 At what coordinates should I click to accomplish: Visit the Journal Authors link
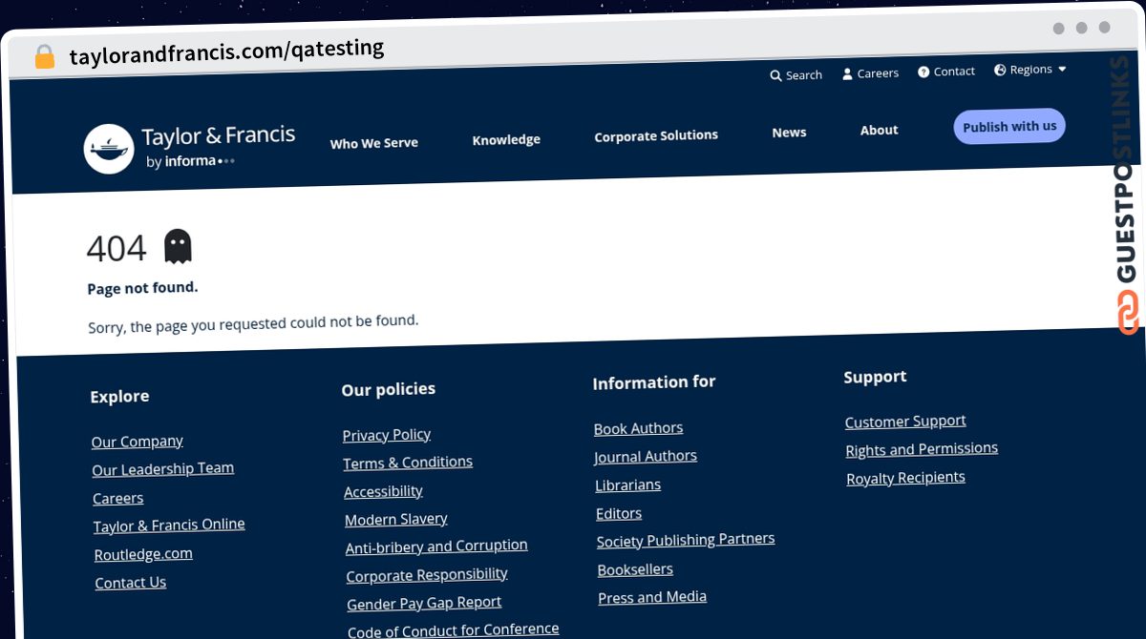(x=646, y=457)
